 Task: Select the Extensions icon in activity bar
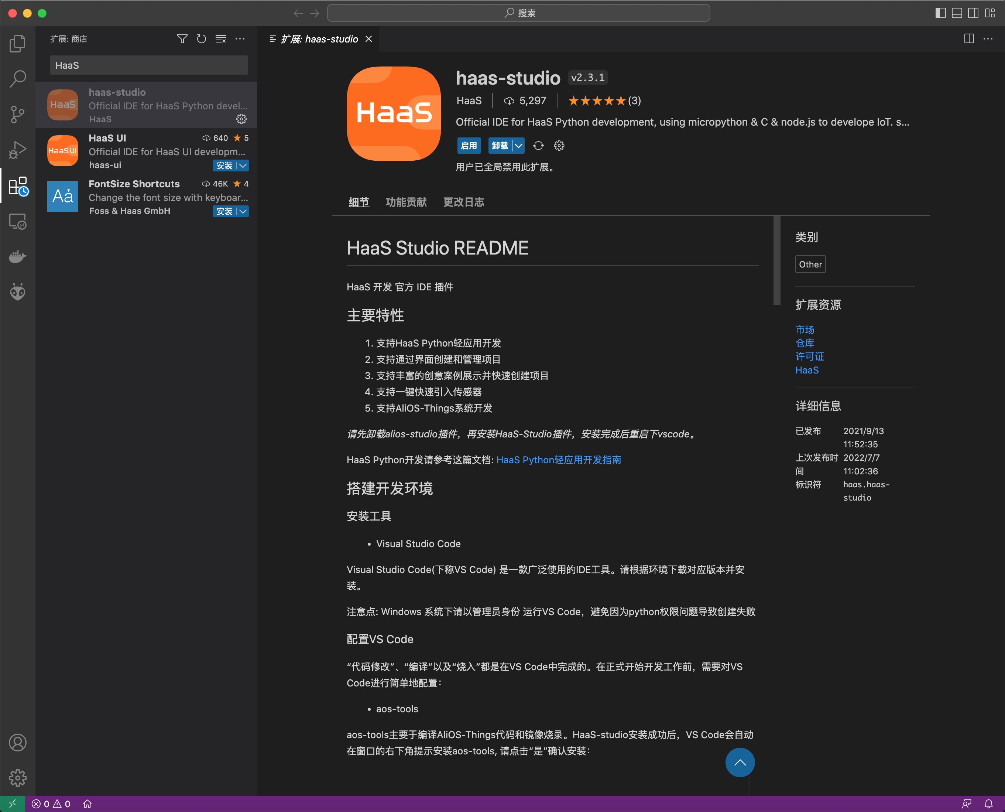coord(18,187)
